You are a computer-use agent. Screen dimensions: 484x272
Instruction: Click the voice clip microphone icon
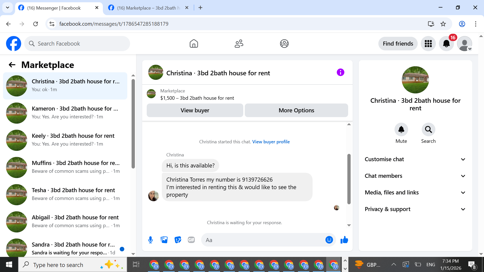tap(150, 240)
